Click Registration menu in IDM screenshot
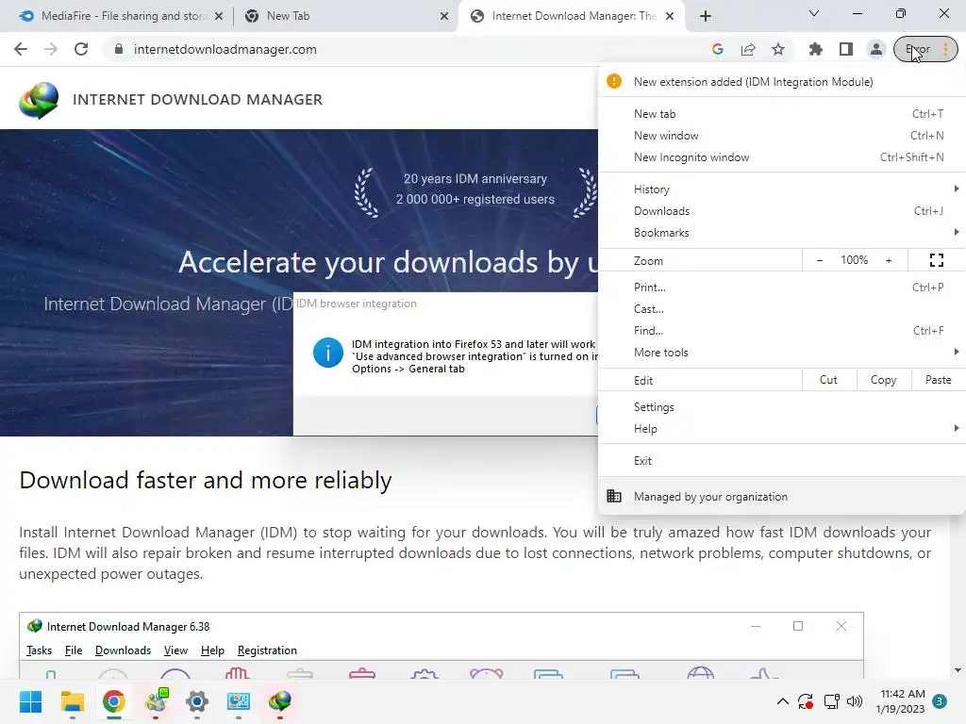This screenshot has height=724, width=966. point(267,650)
